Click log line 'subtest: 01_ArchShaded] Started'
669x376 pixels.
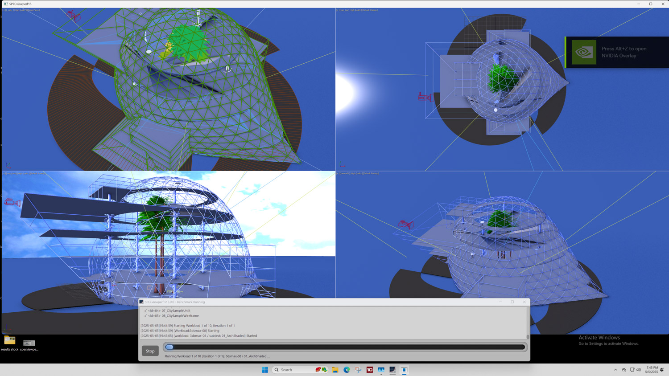tap(199, 336)
